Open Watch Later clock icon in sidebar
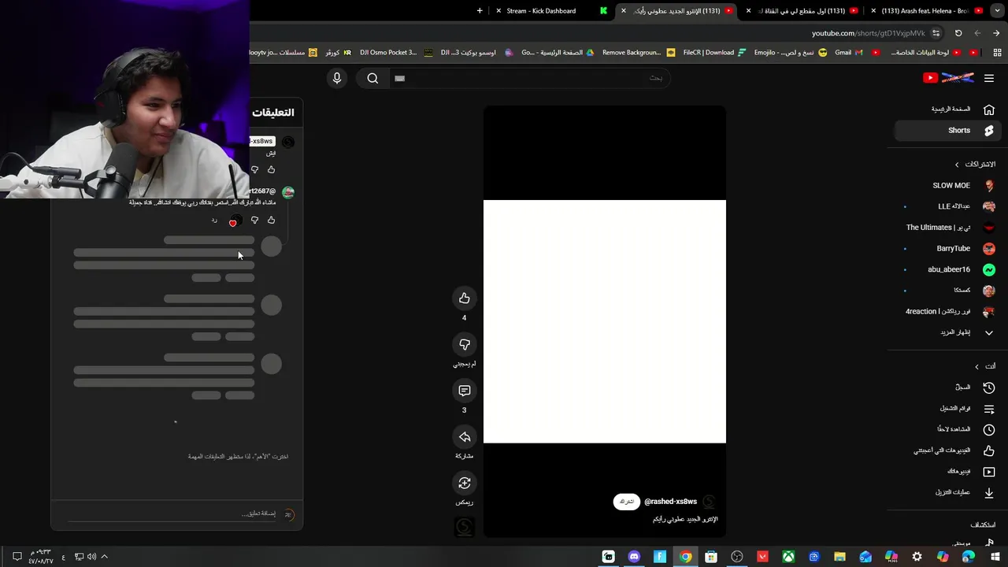1008x567 pixels. tap(989, 429)
